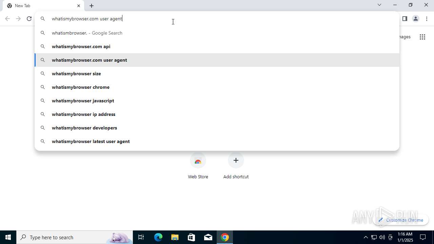Choose suggestion 'whatismybrowser.com user agent'
This screenshot has height=244, width=434.
click(x=217, y=60)
